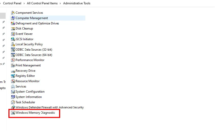Select the System Configuration label
This screenshot has width=215, height=131.
[30, 92]
